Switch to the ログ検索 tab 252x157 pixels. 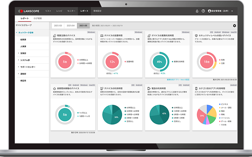tap(38, 18)
